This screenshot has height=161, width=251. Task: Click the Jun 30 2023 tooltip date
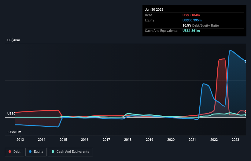pos(154,9)
